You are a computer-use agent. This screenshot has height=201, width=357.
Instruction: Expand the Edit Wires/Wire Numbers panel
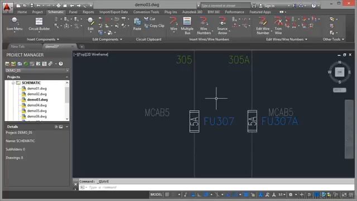pyautogui.click(x=287, y=40)
